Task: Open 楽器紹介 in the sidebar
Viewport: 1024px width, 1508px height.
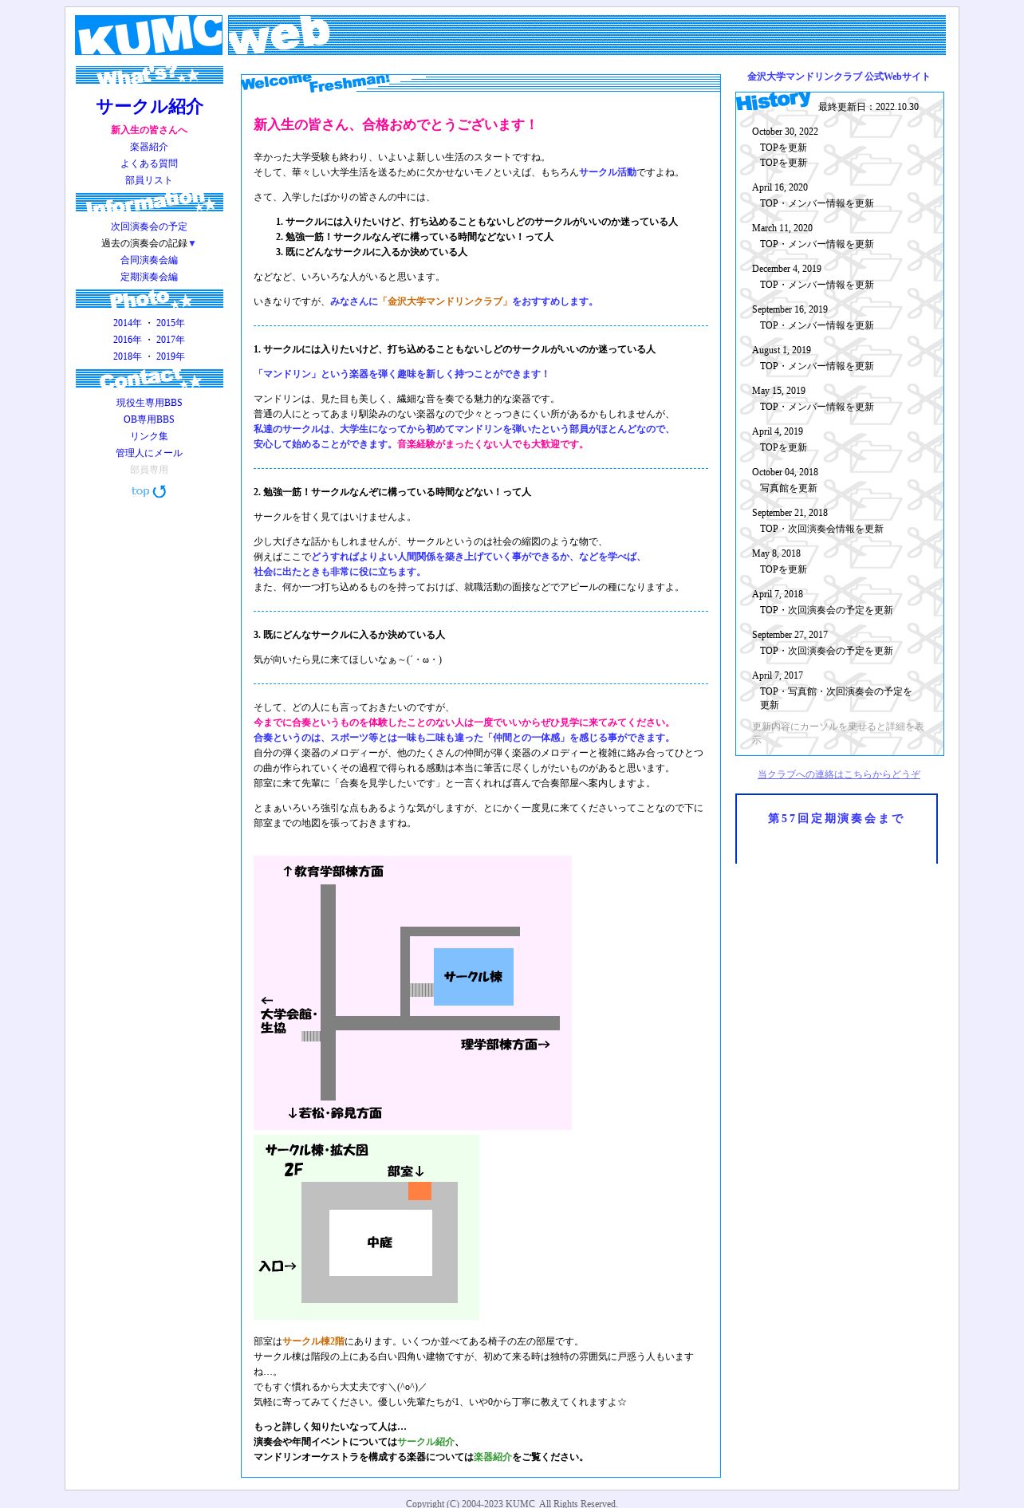Action: click(x=149, y=147)
